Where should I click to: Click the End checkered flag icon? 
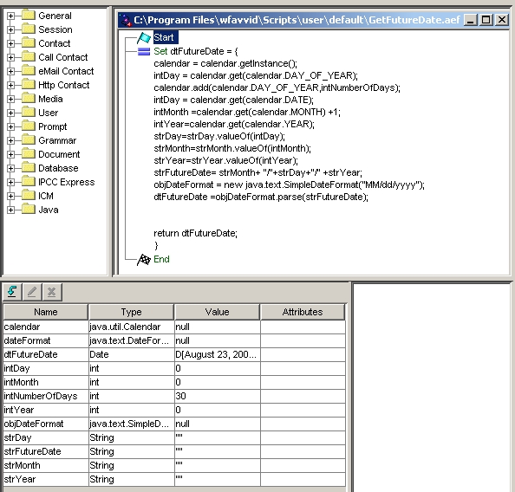pyautogui.click(x=144, y=260)
